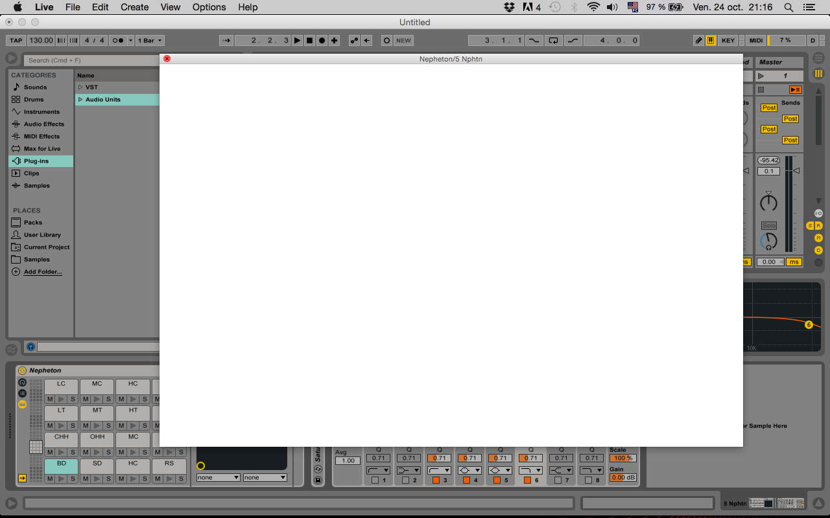Click the master Solo button
Viewport: 830px width, 518px height.
pos(769,225)
